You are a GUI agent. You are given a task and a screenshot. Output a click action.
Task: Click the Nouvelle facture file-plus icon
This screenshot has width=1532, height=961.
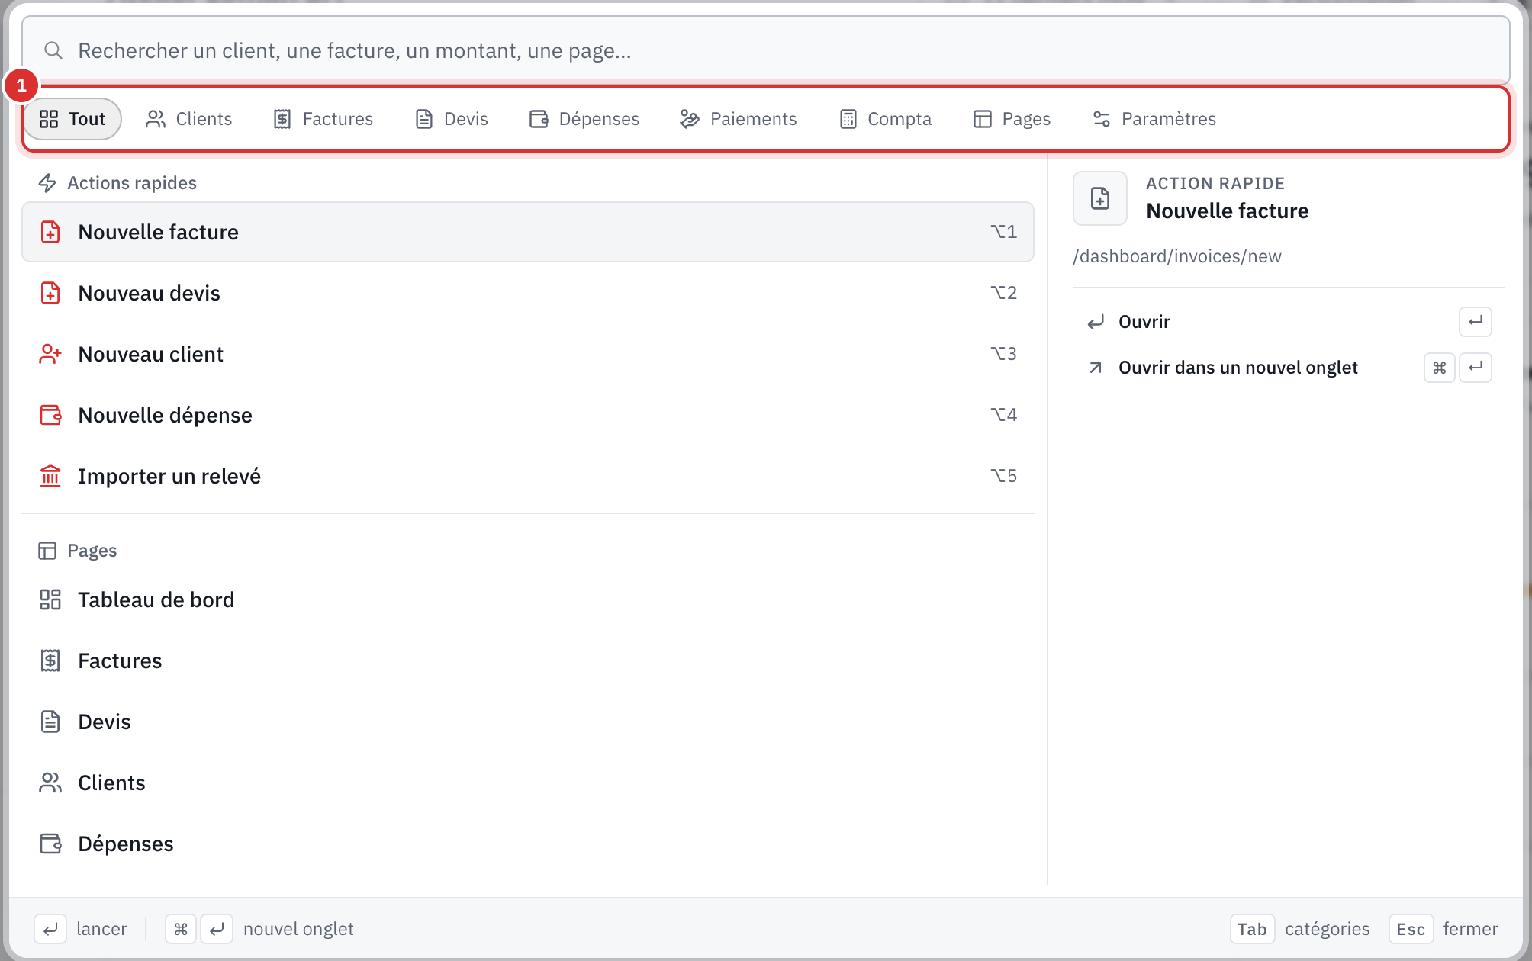coord(50,232)
